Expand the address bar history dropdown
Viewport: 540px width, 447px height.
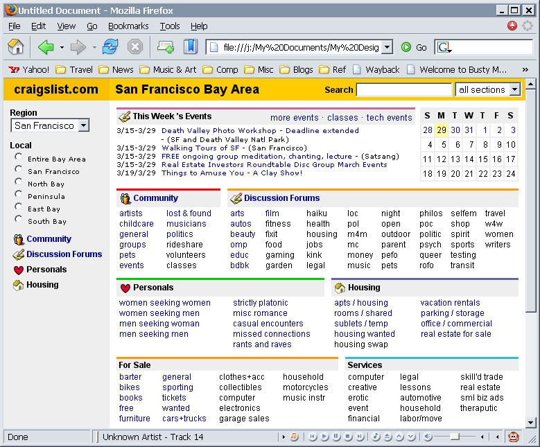[387, 47]
